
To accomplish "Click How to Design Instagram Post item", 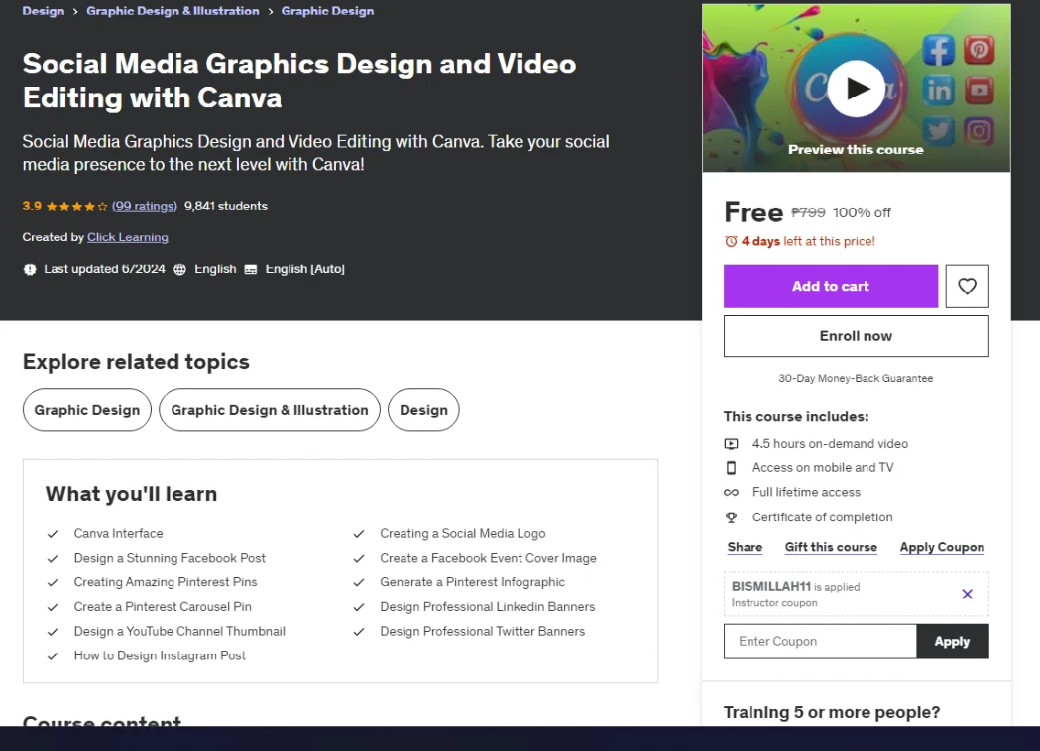I will (x=159, y=655).
